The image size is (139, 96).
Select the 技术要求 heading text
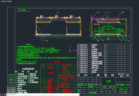pyautogui.click(x=28, y=44)
